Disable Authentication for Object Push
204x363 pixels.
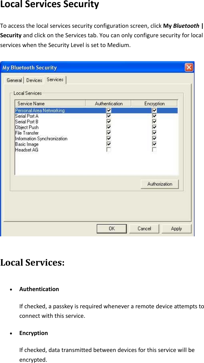click(109, 127)
